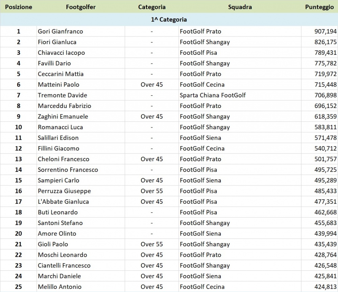Select the score 424,813
Screen dimensions: 338x292
click(x=325, y=287)
